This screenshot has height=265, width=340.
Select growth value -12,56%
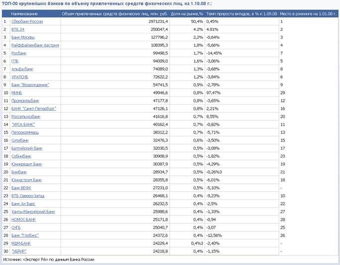[214, 236]
